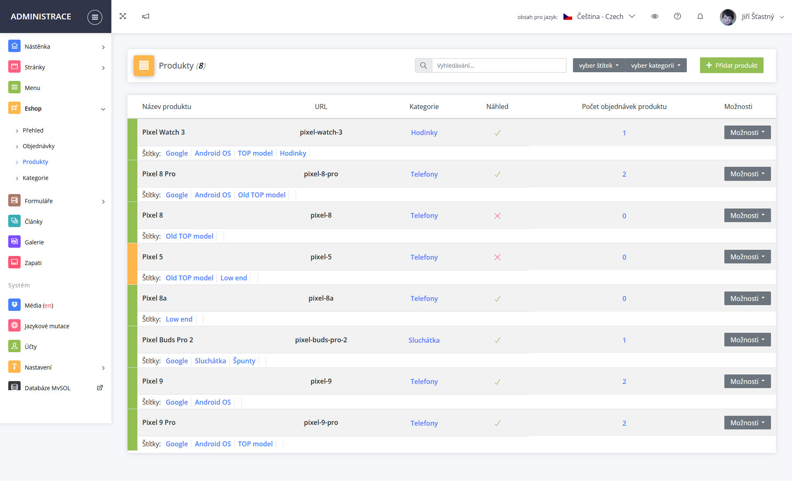Image resolution: width=792 pixels, height=481 pixels.
Task: Toggle the Náhled checkmark for Pixel 9
Action: point(497,381)
